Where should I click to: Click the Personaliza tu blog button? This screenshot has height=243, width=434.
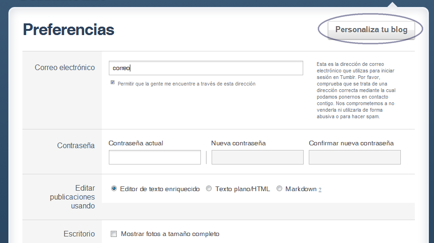point(371,30)
